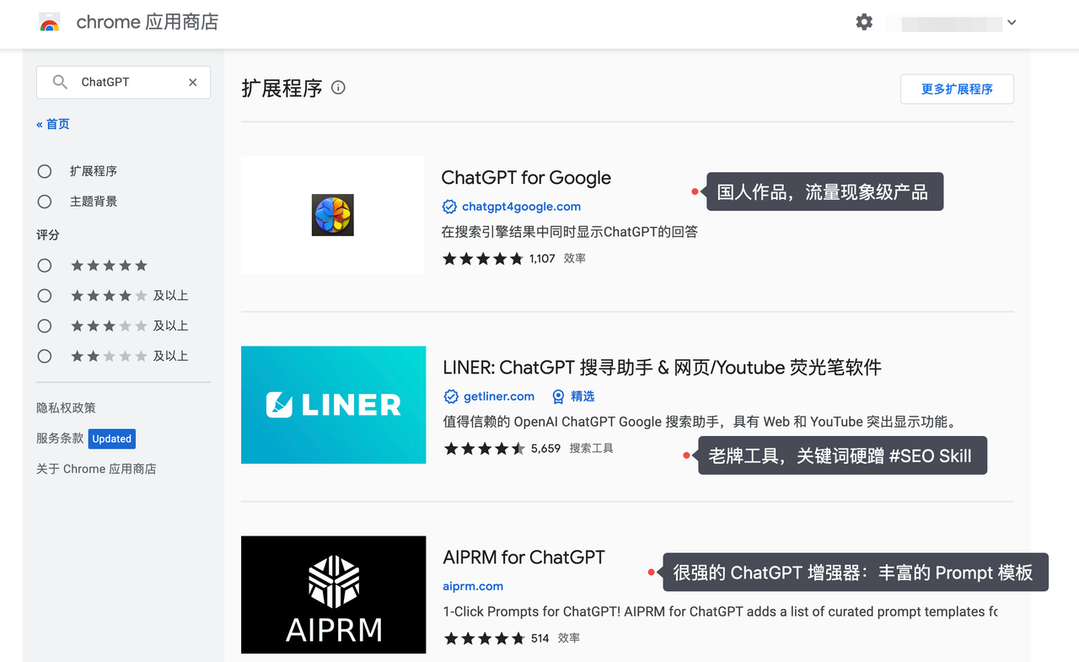This screenshot has height=662, width=1079.
Task: Open the aiprm.com link
Action: click(473, 586)
